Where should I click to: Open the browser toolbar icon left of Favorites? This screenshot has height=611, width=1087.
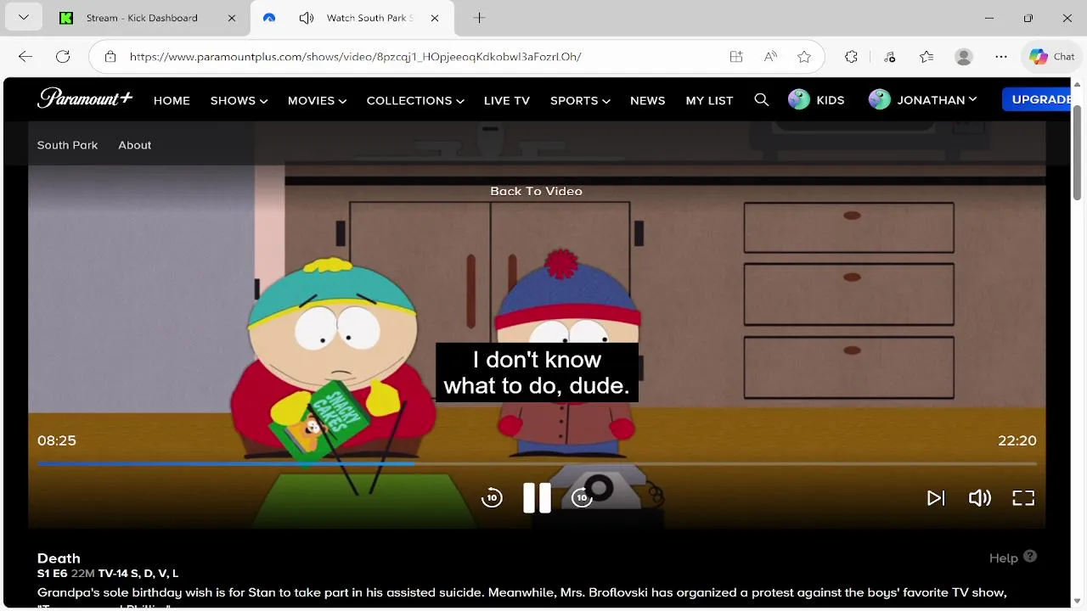pyautogui.click(x=889, y=57)
